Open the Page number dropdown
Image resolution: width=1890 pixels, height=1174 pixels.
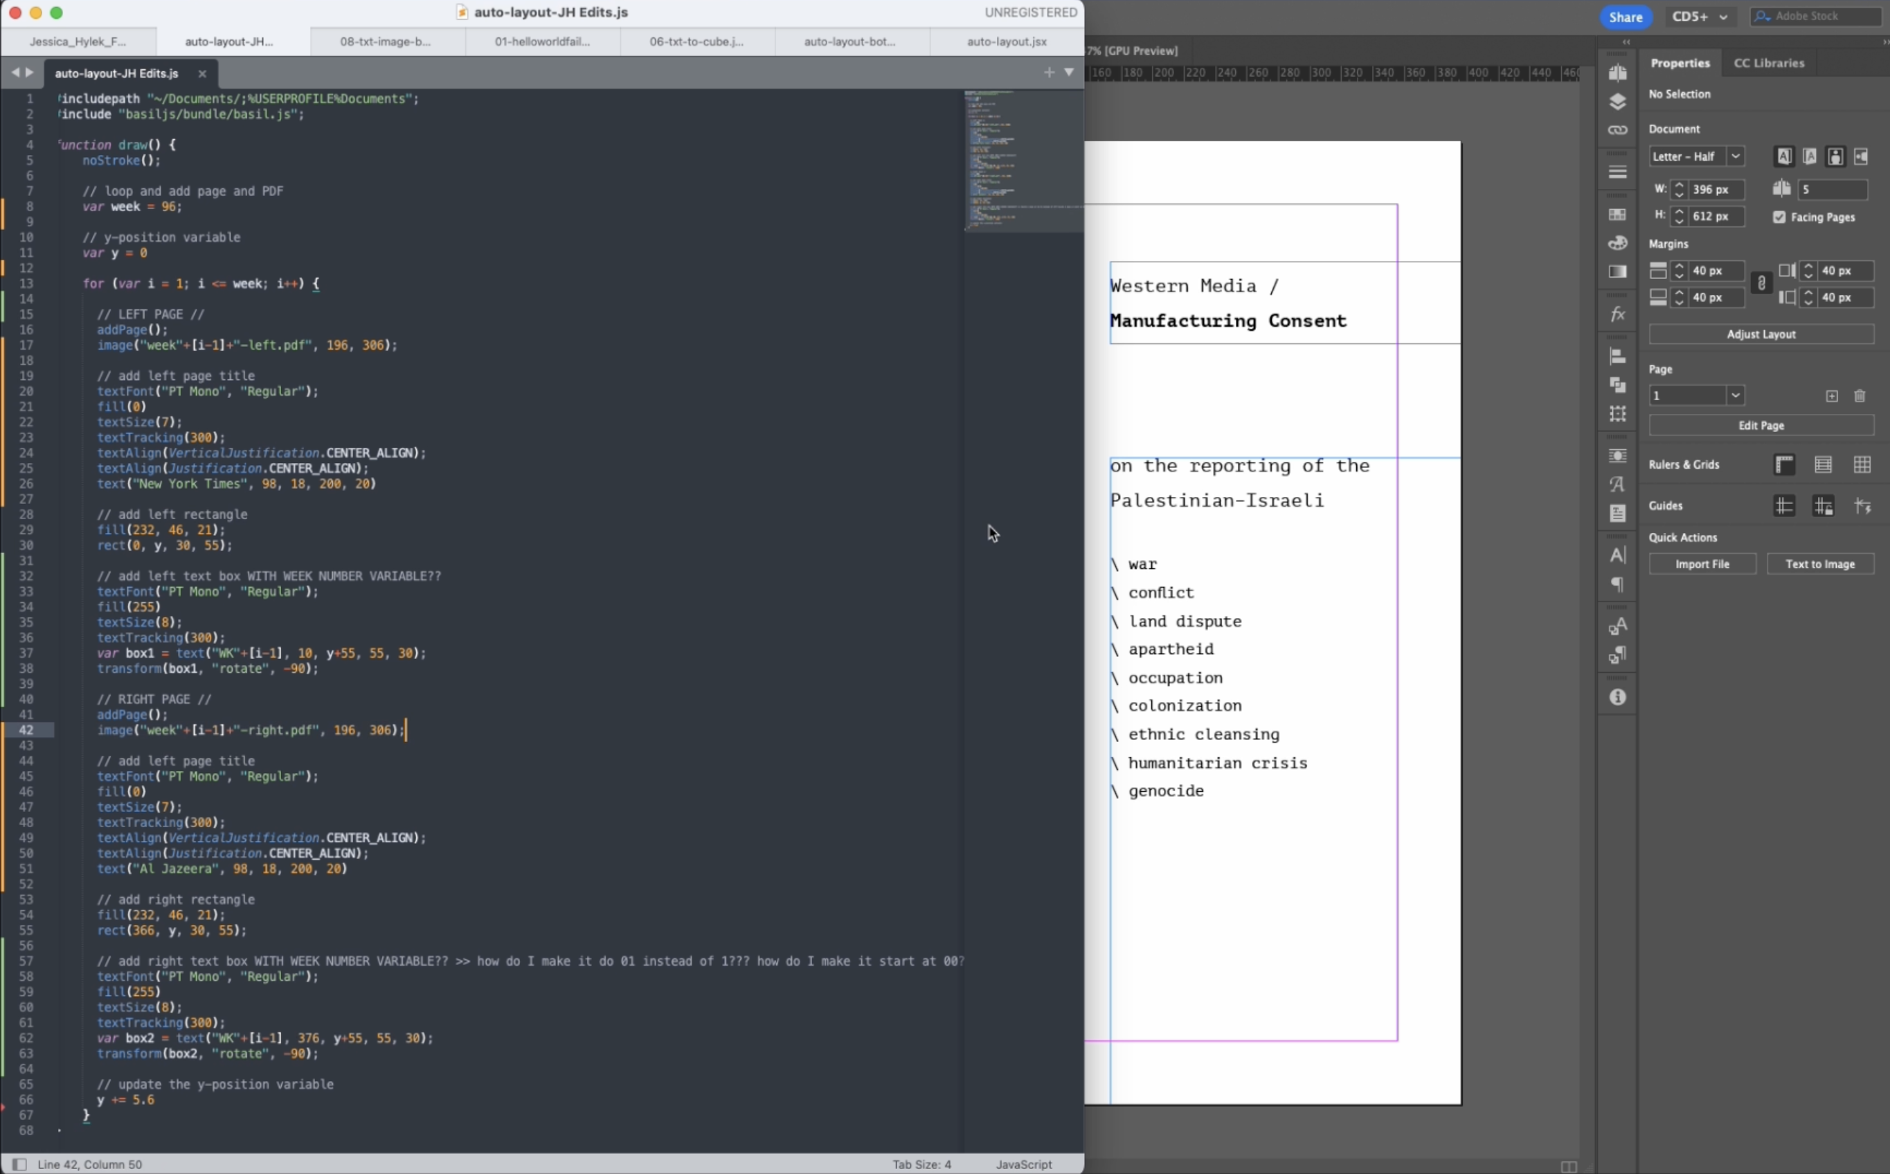tap(1736, 396)
